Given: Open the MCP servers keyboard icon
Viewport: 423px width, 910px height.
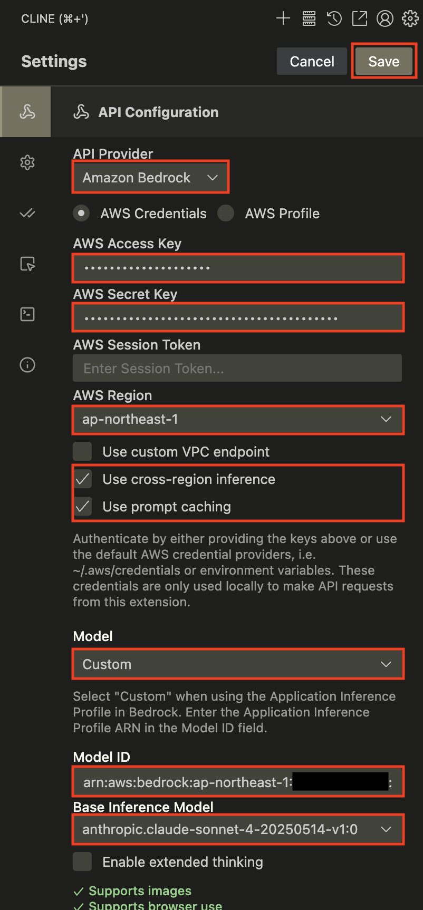Looking at the screenshot, I should tap(309, 18).
